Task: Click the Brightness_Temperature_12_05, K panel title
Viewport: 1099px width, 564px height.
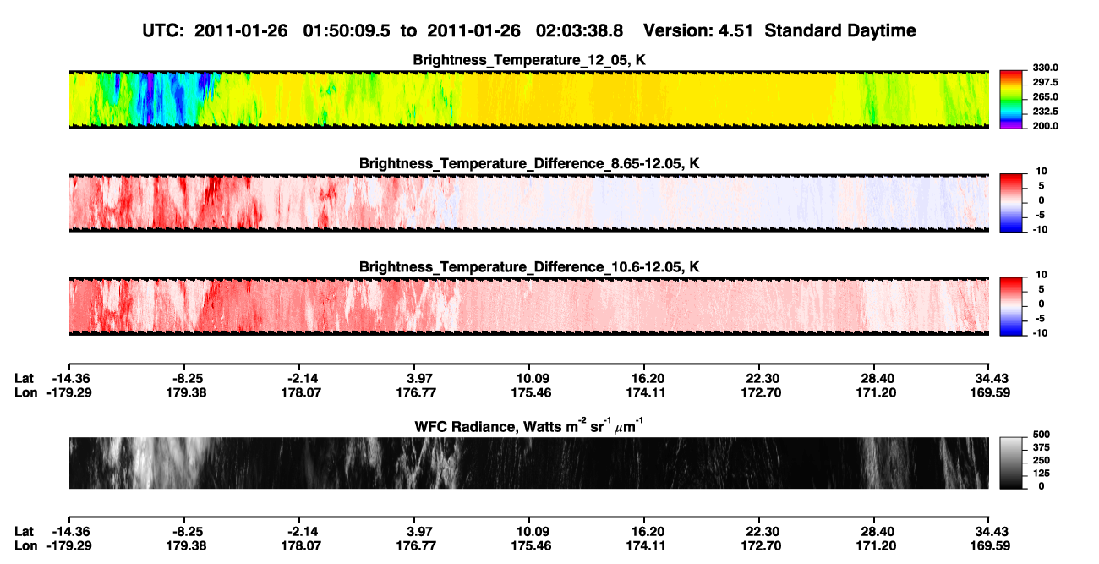Action: tap(529, 61)
